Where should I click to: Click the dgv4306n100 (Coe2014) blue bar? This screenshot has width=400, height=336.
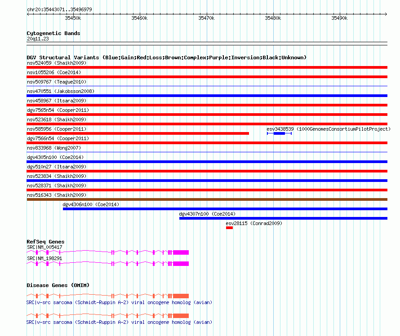click(x=225, y=209)
